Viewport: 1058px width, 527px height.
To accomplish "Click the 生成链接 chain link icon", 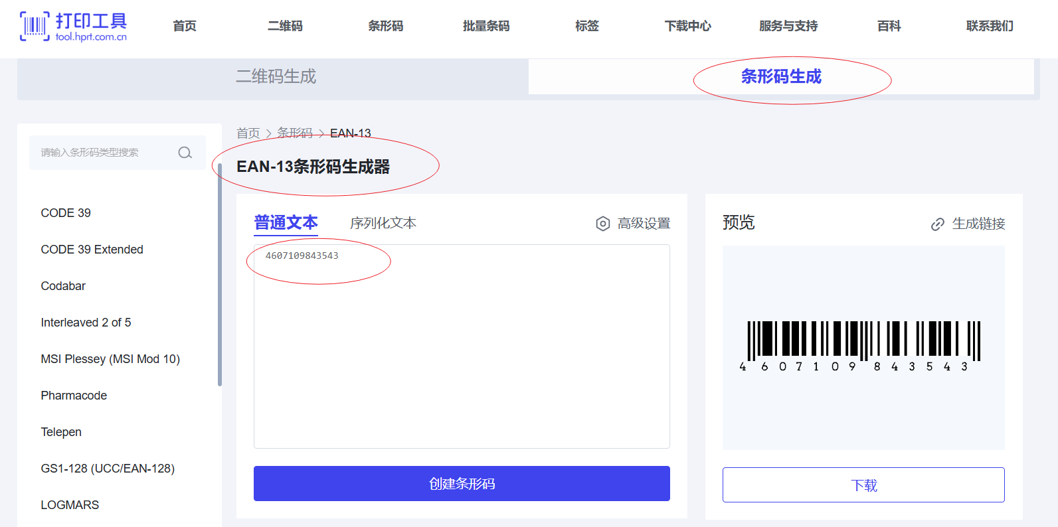I will click(938, 224).
